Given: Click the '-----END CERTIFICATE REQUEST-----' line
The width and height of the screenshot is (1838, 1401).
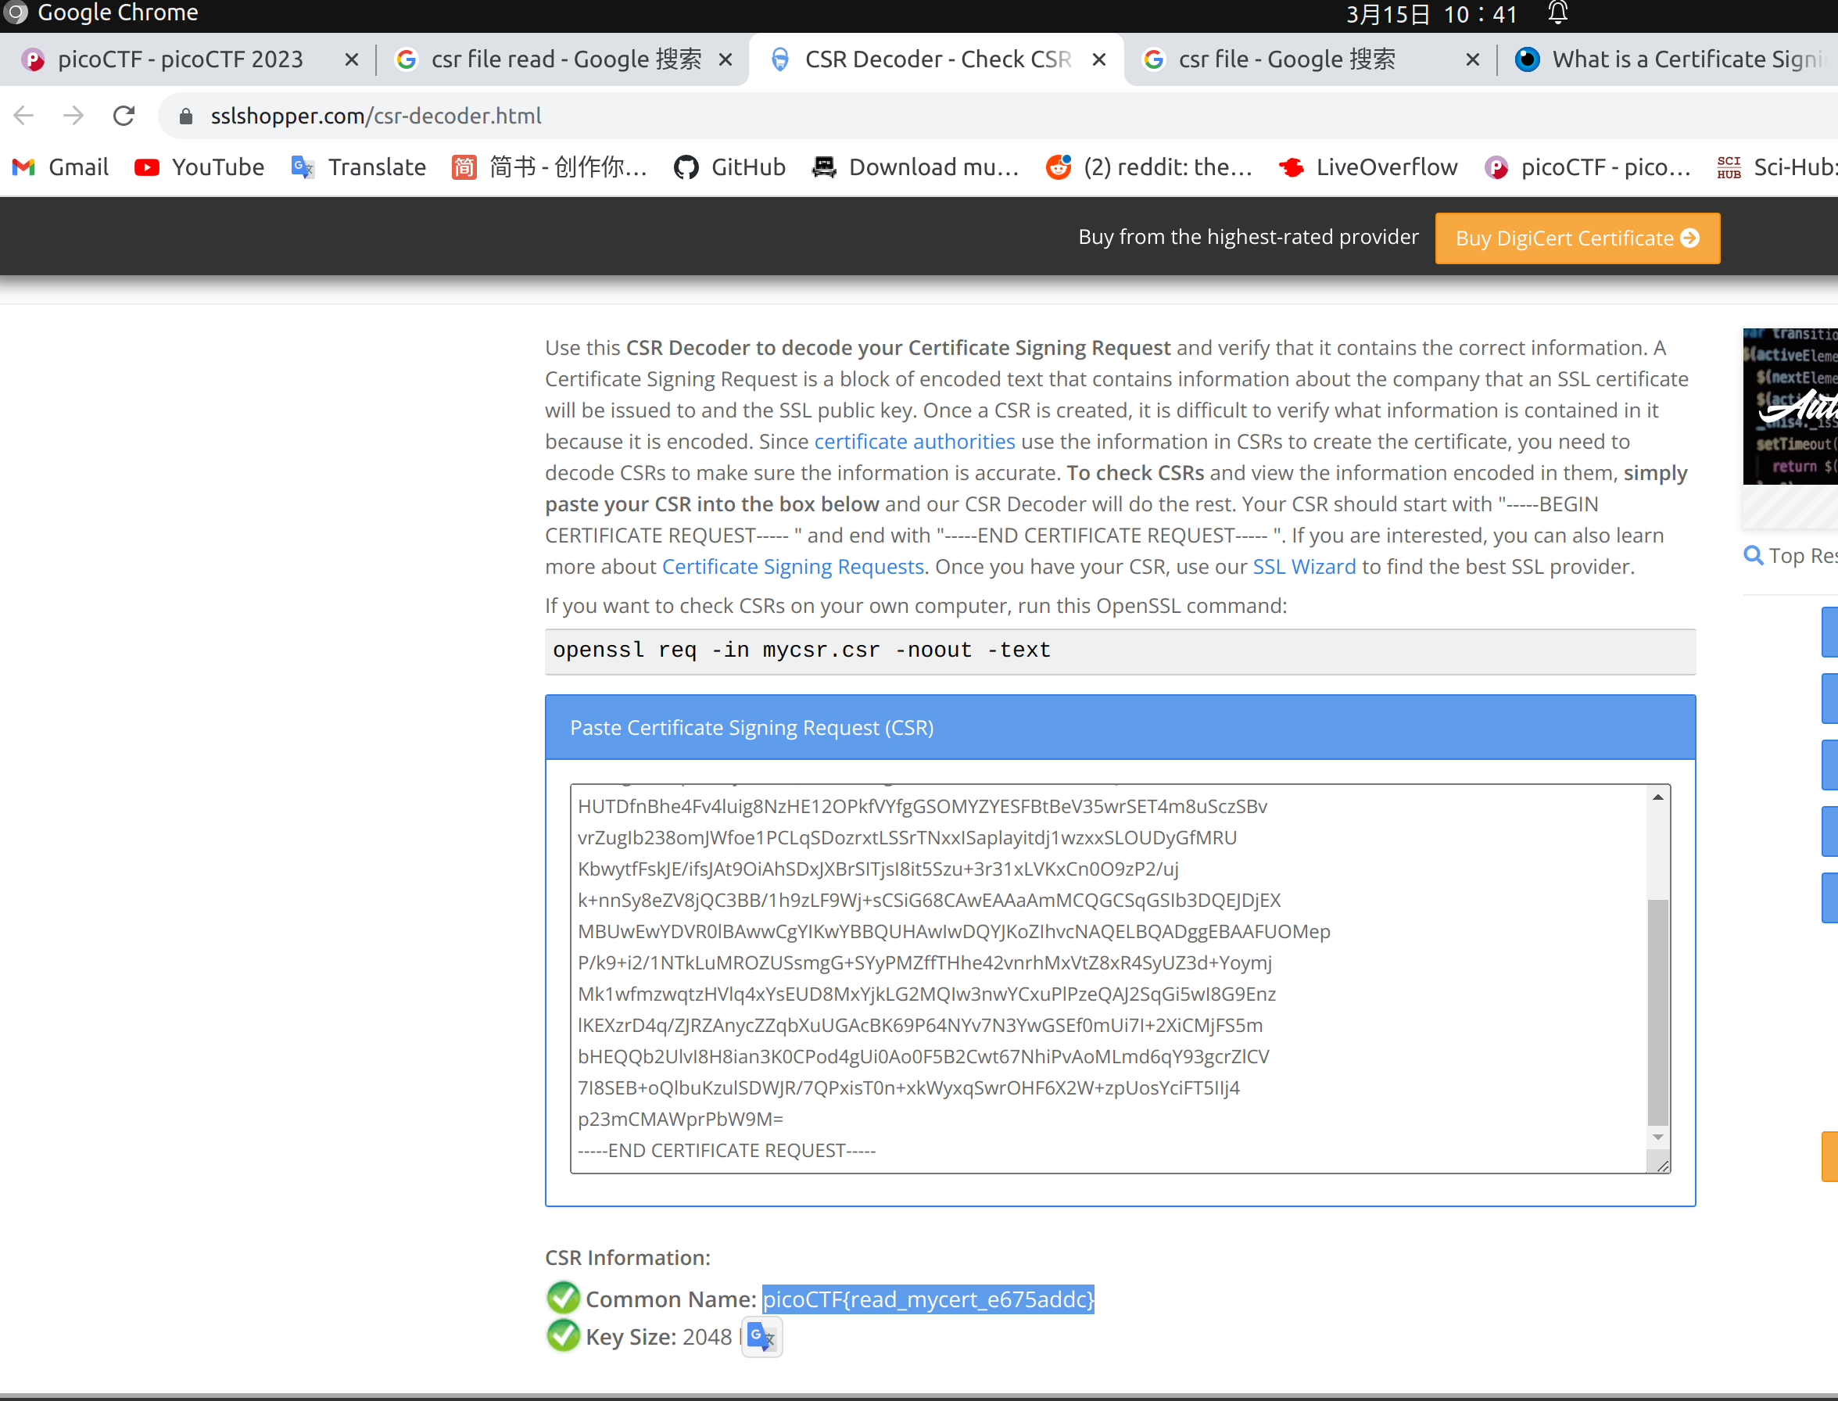Looking at the screenshot, I should (x=726, y=1150).
